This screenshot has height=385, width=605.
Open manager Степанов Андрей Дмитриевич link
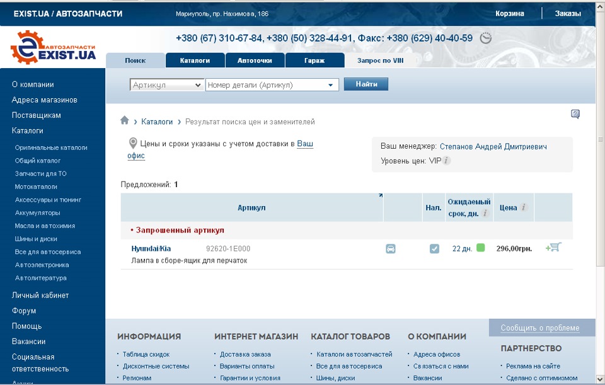coord(493,147)
